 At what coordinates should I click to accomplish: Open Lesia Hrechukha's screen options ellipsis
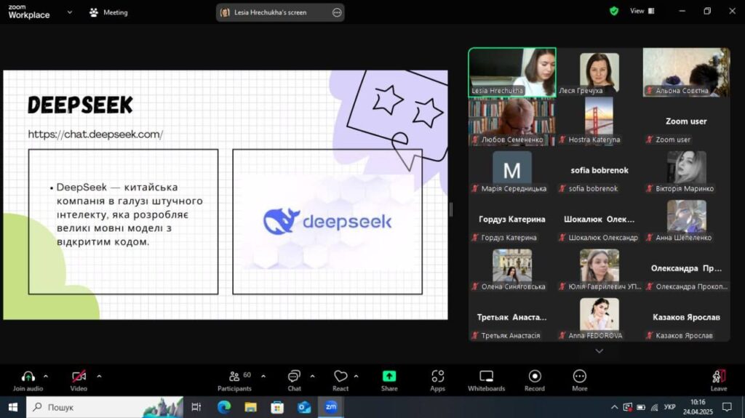[337, 13]
